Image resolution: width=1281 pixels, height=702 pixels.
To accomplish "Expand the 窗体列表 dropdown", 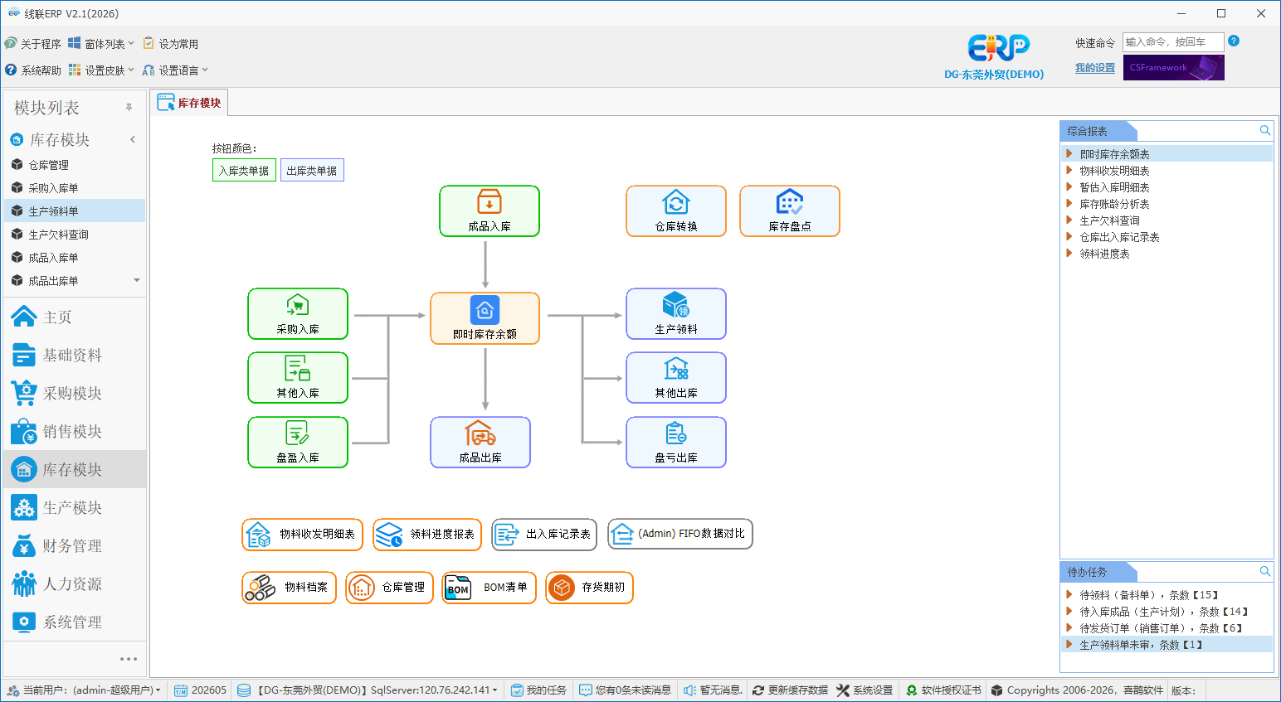I will (x=101, y=43).
